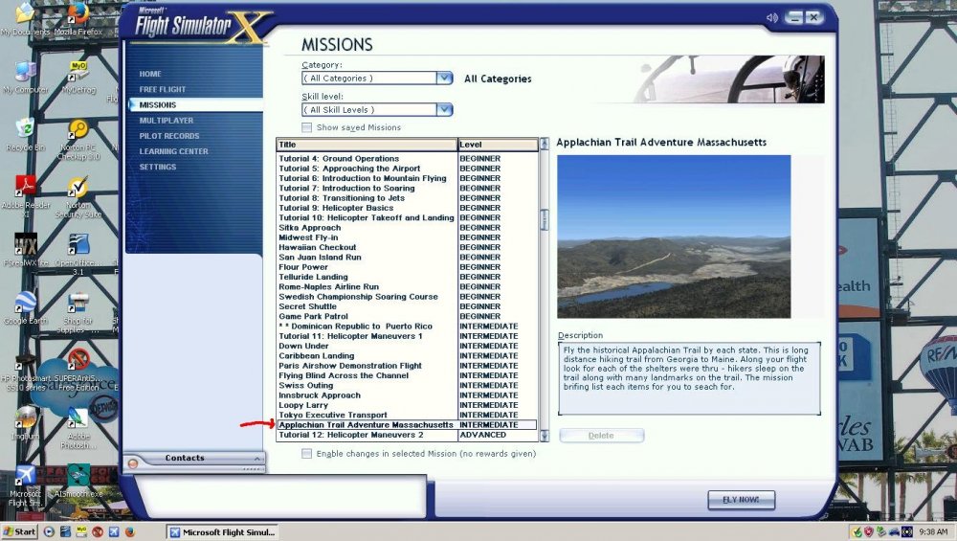Sort missions by Level column header
The width and height of the screenshot is (957, 541).
click(498, 145)
